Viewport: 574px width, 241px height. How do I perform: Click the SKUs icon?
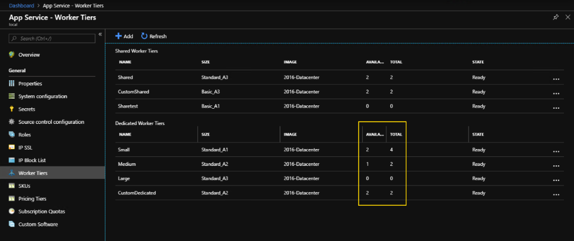12,186
